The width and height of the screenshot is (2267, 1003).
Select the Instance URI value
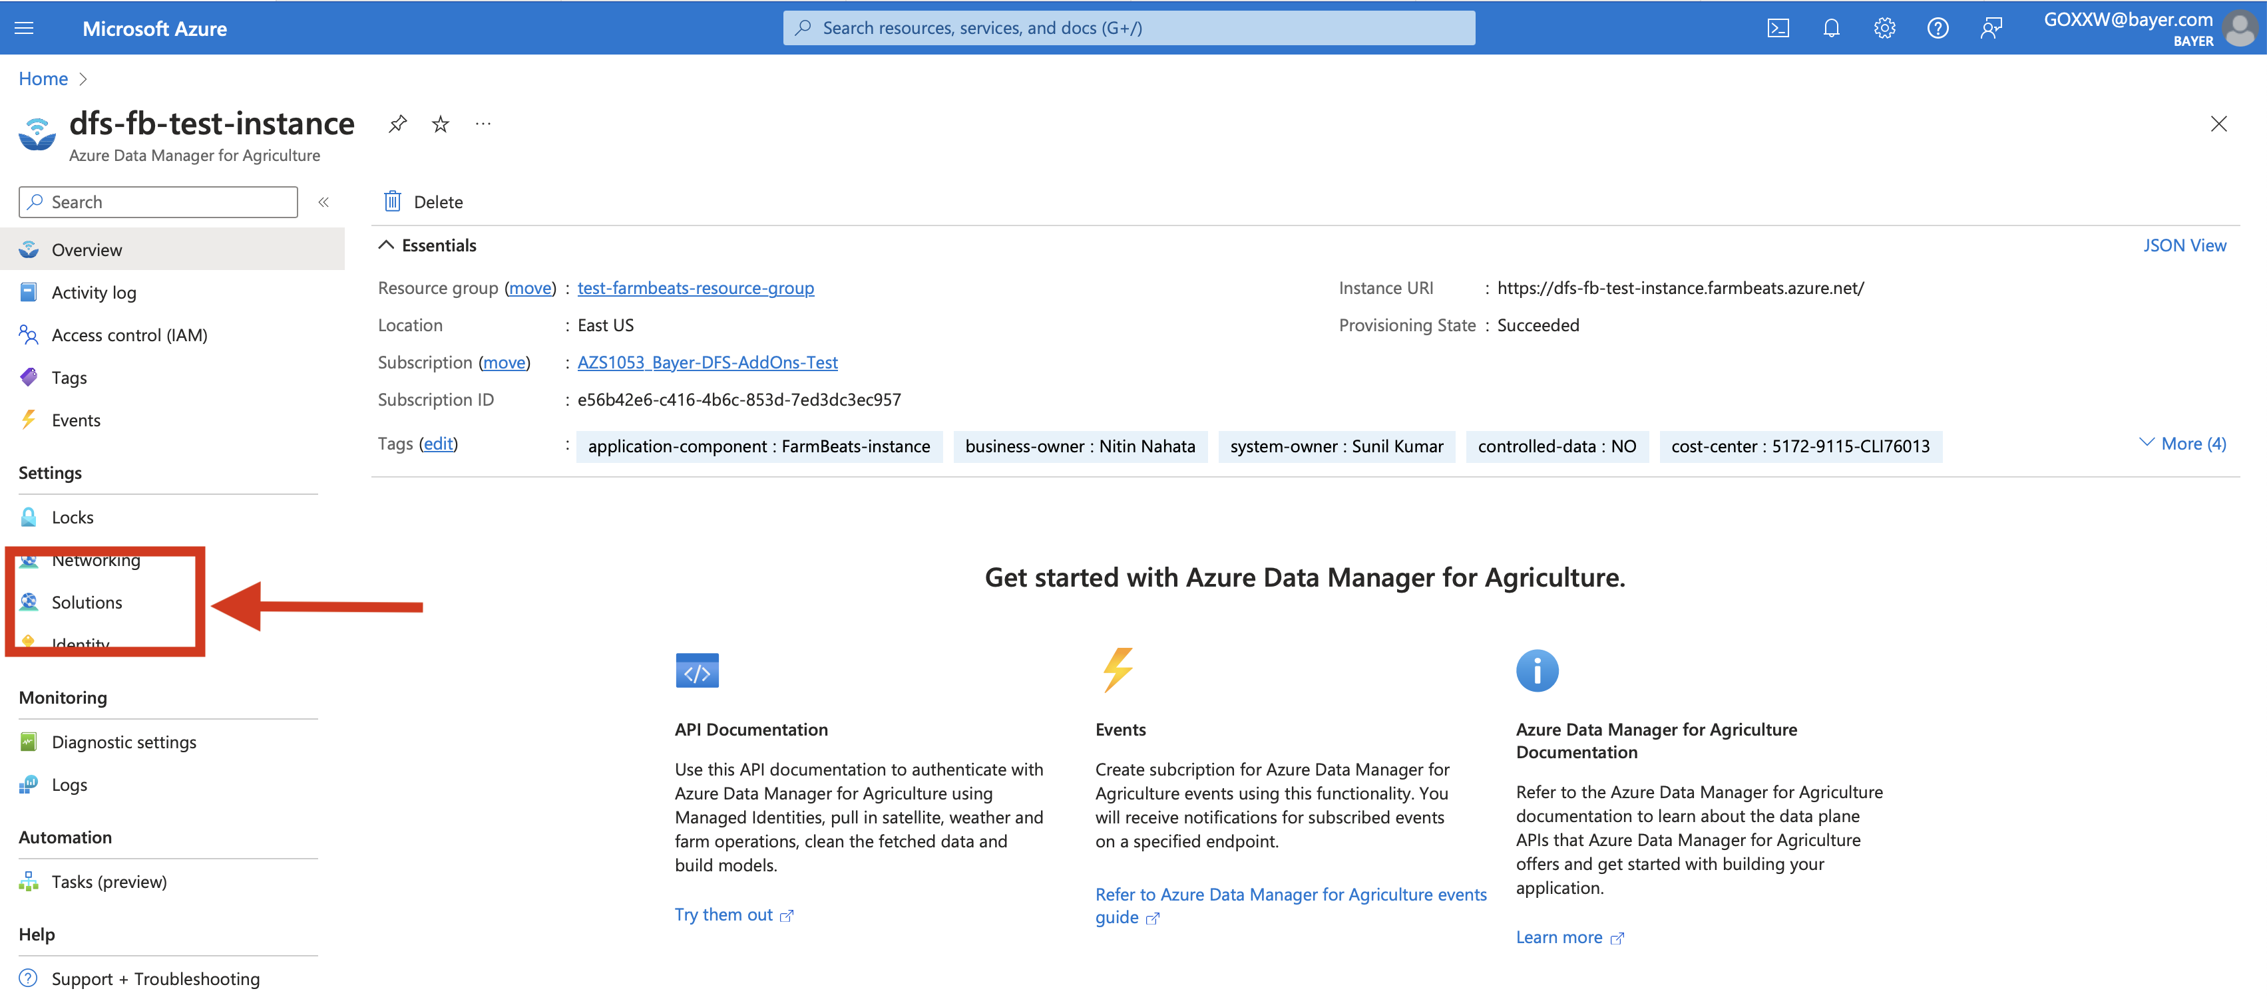pos(1680,287)
